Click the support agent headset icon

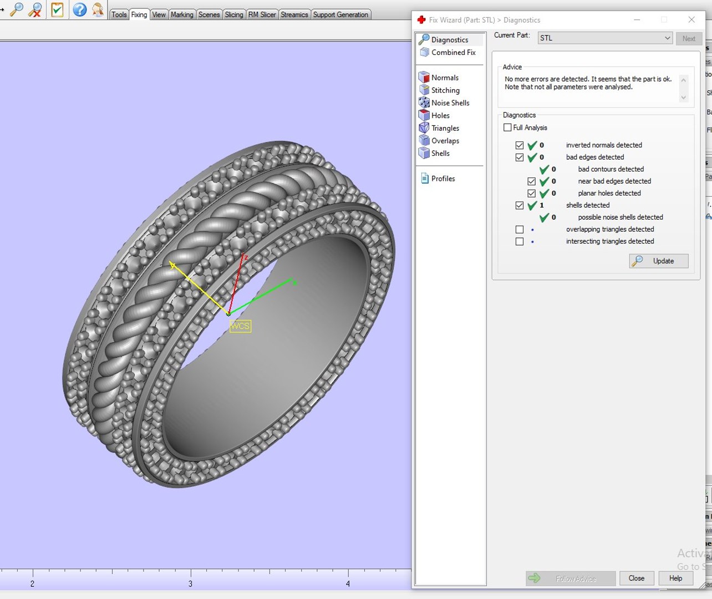click(98, 9)
